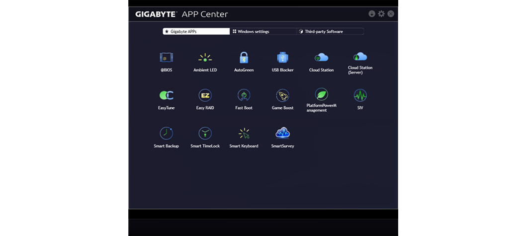Open the Cloud Station app icon

[321, 58]
